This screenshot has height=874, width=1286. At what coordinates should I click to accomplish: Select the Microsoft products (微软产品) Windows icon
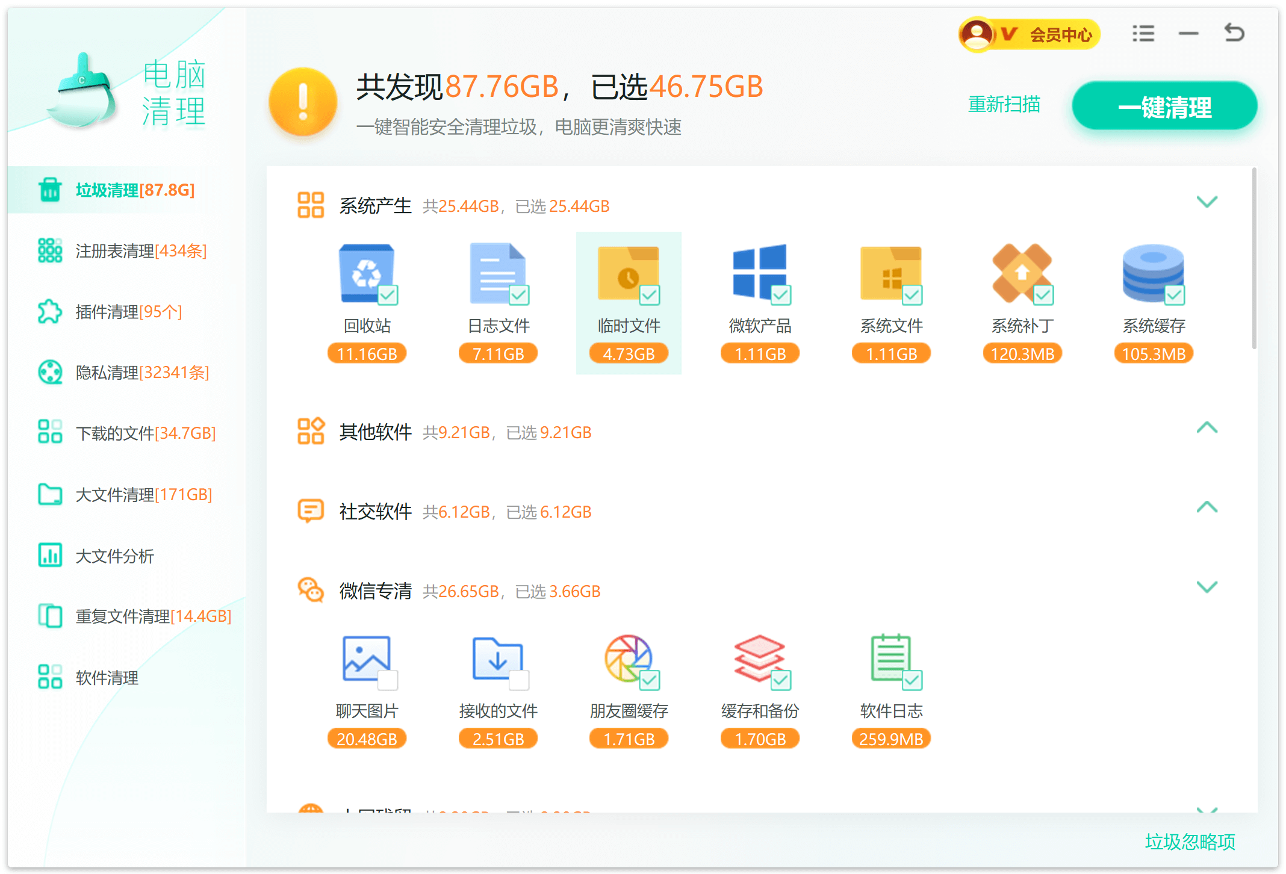pyautogui.click(x=759, y=272)
